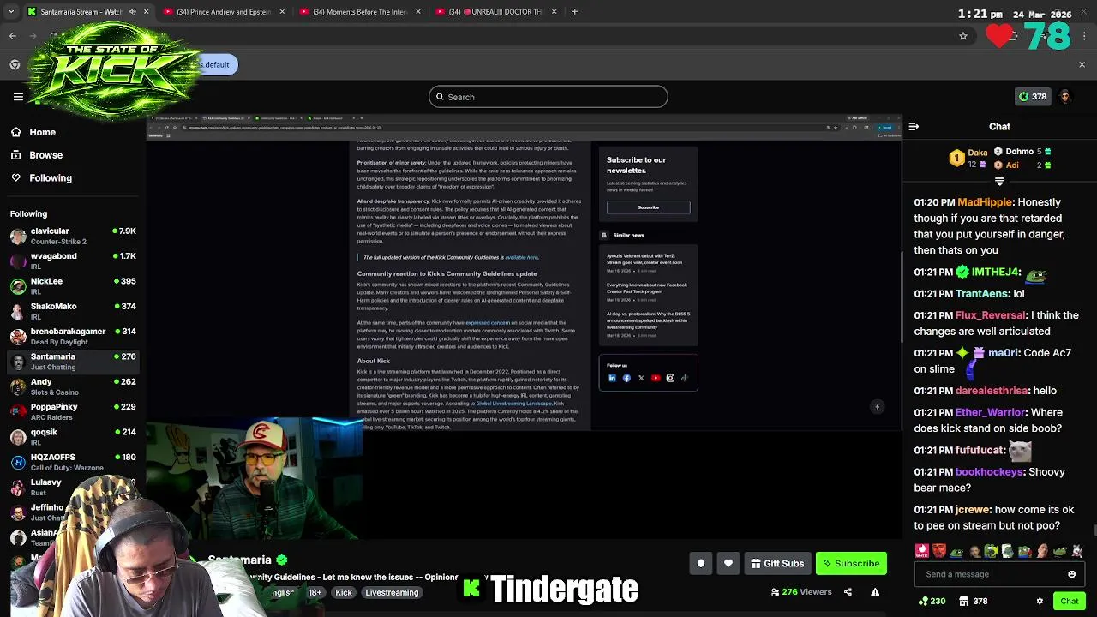1097x617 pixels.
Task: Open the hamburger sidebar menu
Action: point(18,97)
